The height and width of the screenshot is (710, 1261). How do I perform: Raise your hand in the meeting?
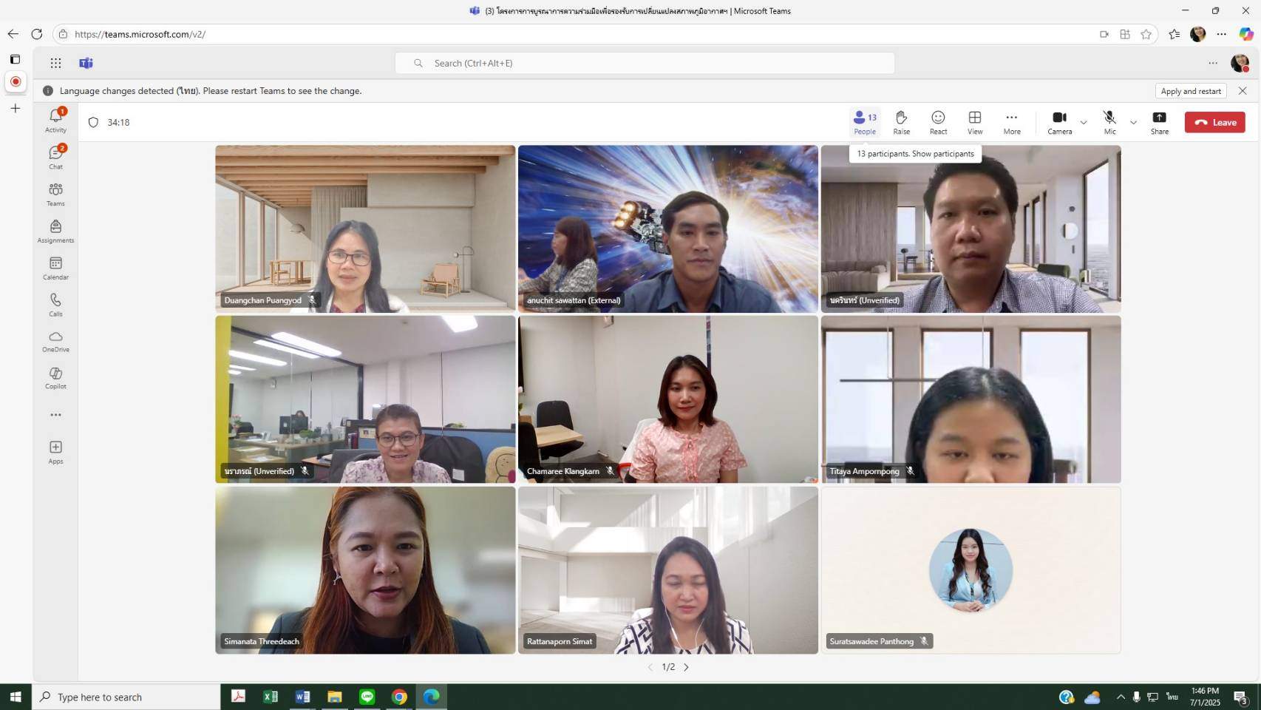(901, 122)
